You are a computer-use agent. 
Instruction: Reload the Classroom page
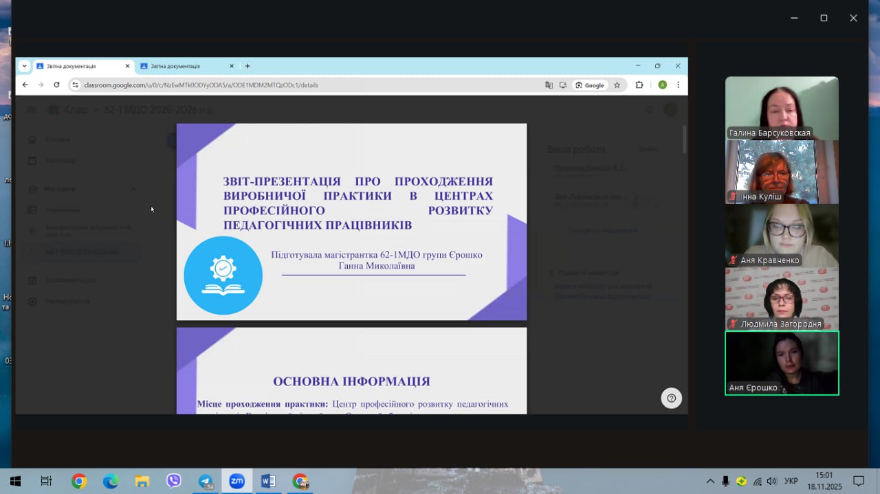click(x=56, y=85)
